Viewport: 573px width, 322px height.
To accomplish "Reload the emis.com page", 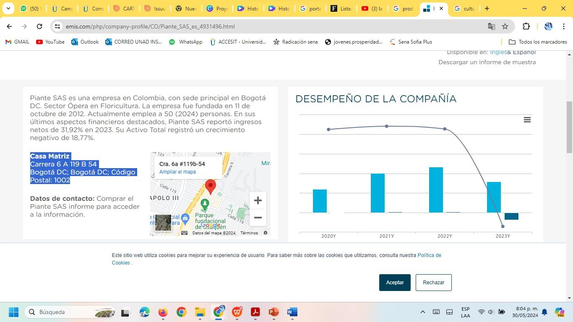I will pyautogui.click(x=39, y=26).
